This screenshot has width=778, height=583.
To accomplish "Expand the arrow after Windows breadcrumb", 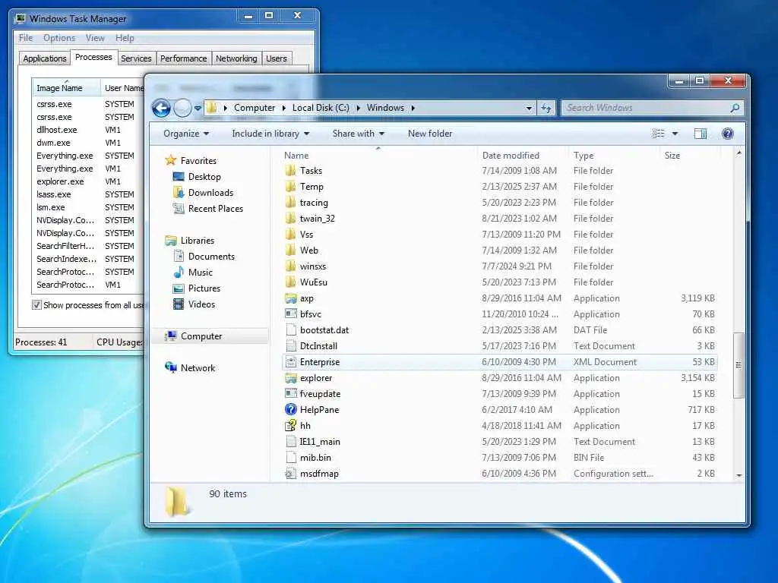I will coord(413,108).
